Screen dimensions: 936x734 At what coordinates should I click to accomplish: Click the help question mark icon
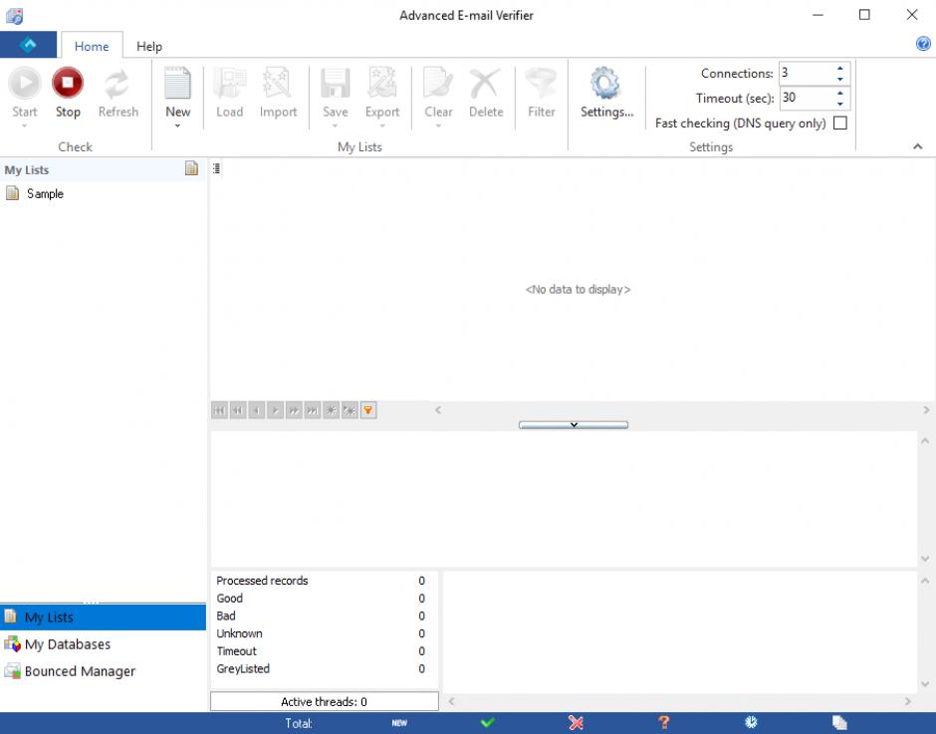tap(923, 44)
